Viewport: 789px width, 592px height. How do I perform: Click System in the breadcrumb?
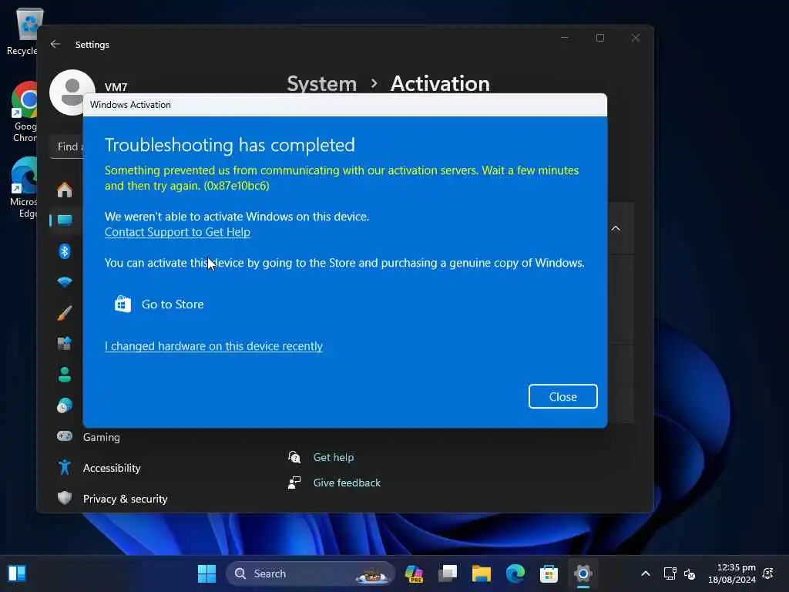(321, 83)
